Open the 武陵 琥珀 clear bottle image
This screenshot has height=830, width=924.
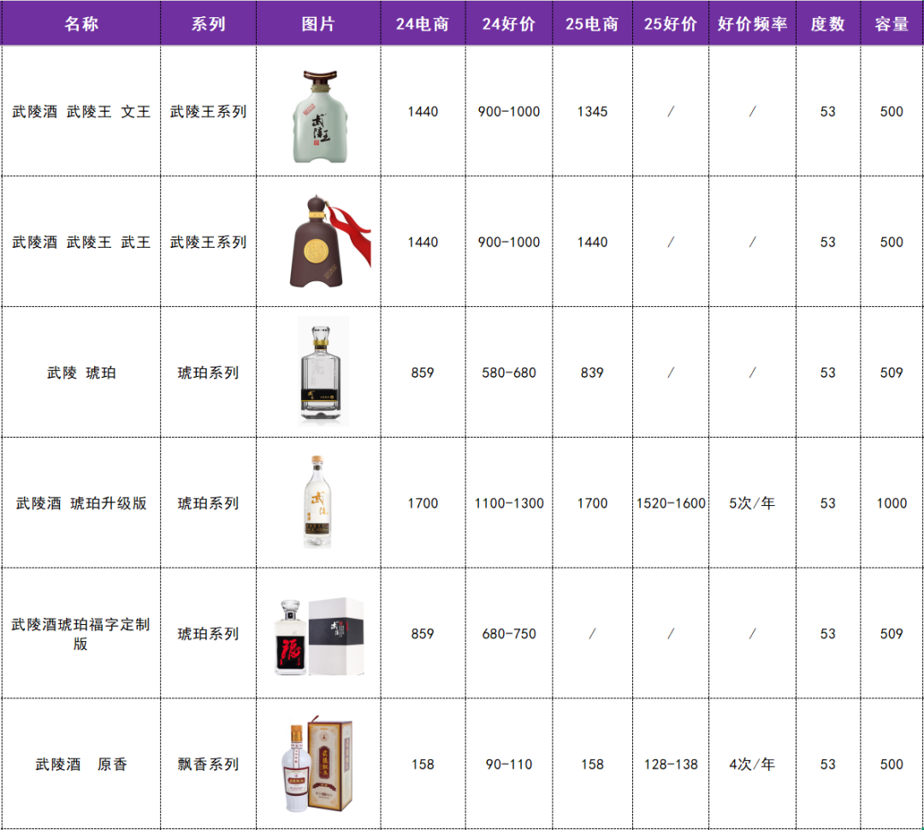[322, 371]
